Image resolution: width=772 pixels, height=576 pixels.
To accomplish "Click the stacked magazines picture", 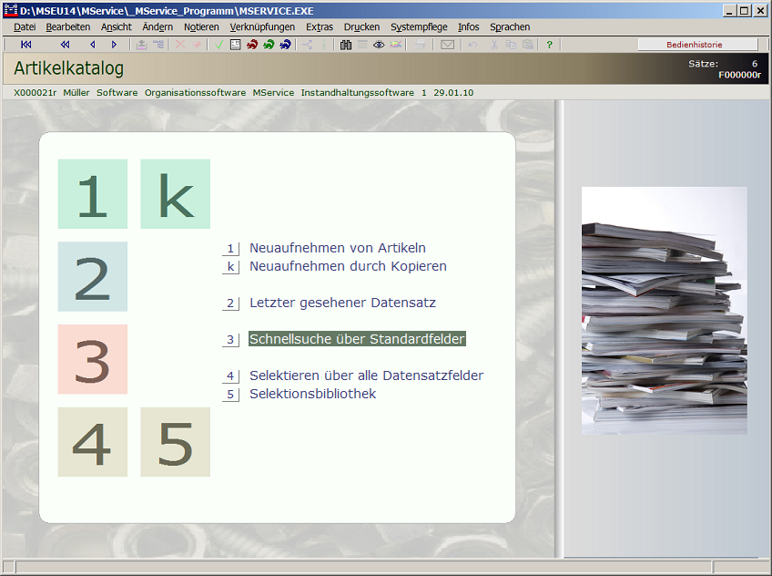I will 664,311.
